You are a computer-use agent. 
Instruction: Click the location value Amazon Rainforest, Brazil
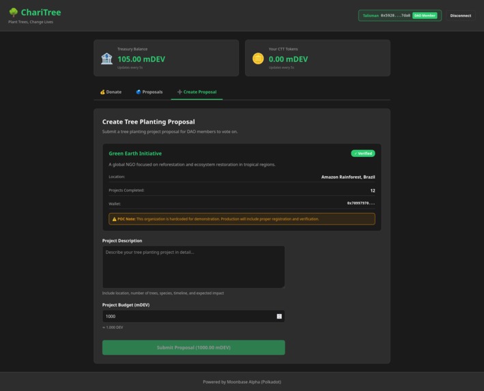coord(348,177)
